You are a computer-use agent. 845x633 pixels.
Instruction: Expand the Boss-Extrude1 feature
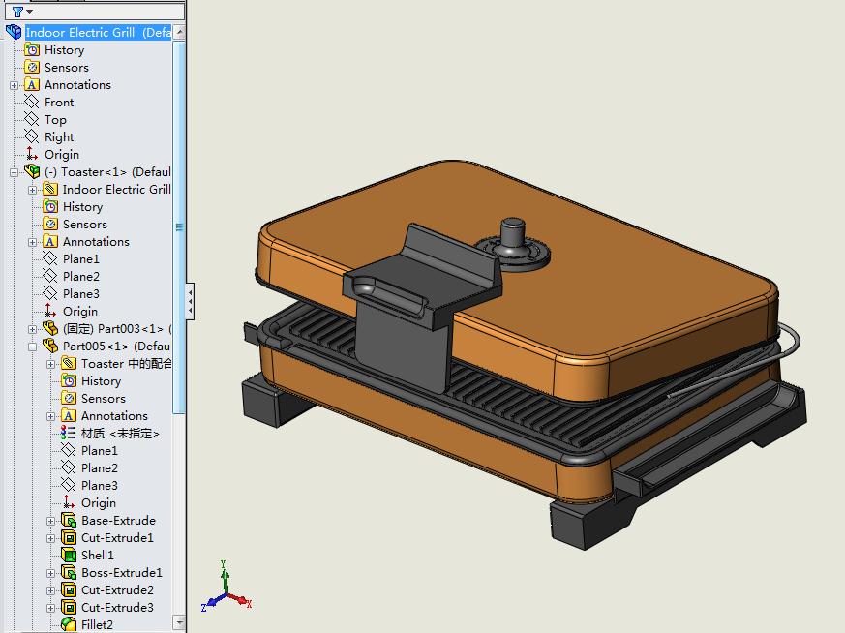tap(51, 573)
